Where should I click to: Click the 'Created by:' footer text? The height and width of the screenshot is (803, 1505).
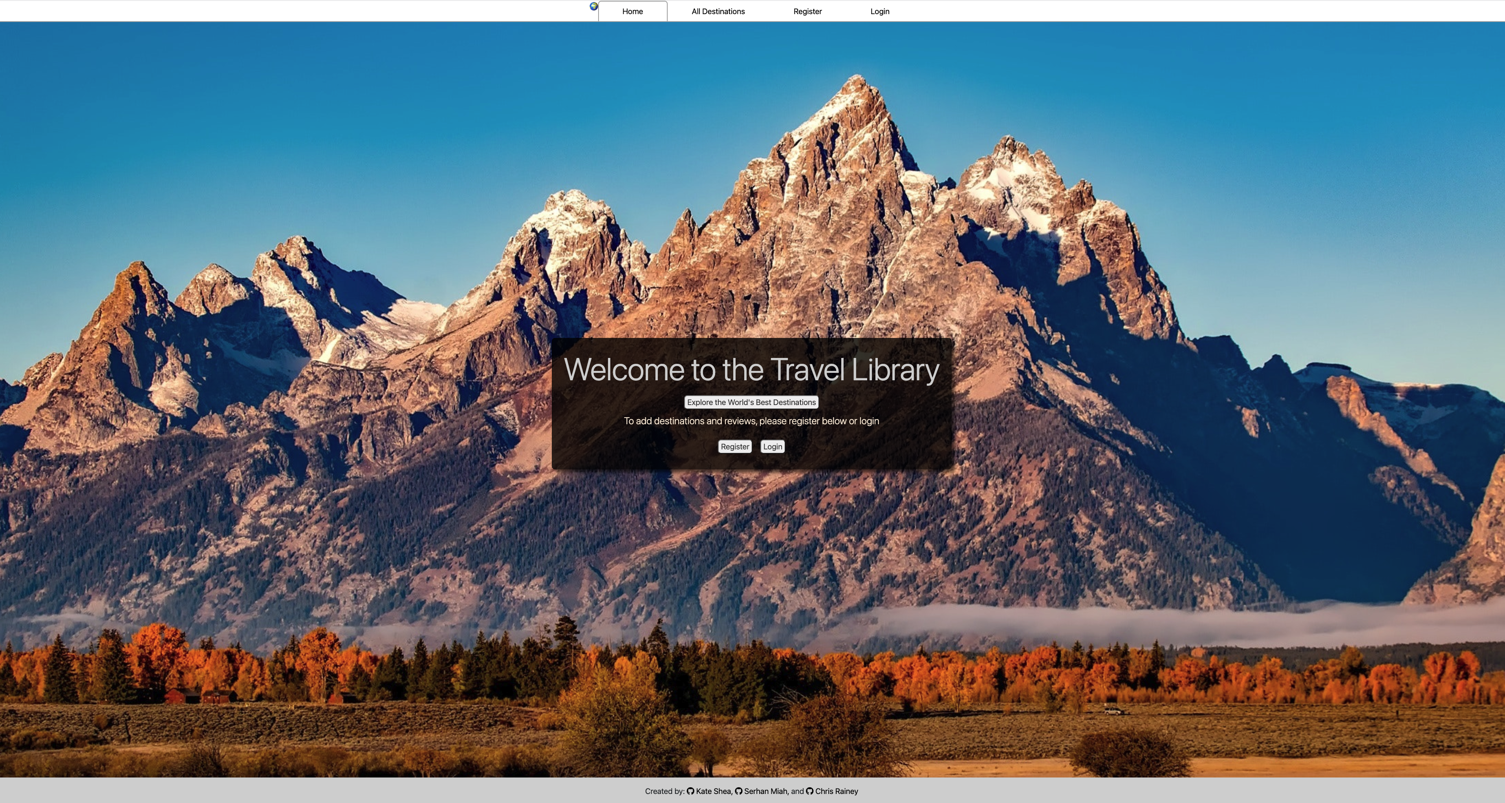point(664,791)
